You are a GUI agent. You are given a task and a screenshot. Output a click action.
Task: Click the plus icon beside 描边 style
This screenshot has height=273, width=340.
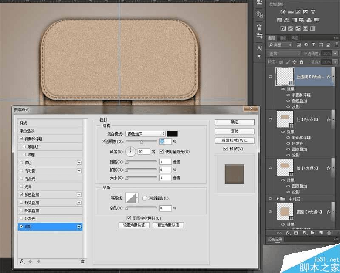(79, 162)
